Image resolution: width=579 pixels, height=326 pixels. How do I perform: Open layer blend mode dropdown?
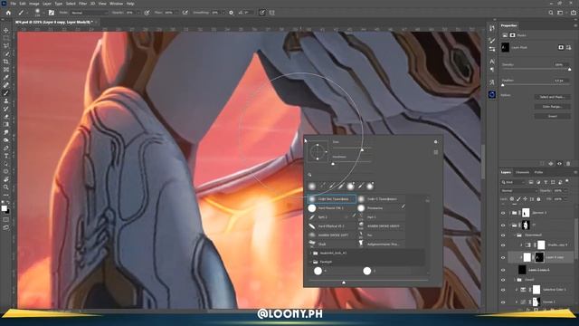click(518, 191)
